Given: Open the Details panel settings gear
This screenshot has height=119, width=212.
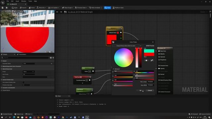Looking at the screenshot, I should pos(53,58).
